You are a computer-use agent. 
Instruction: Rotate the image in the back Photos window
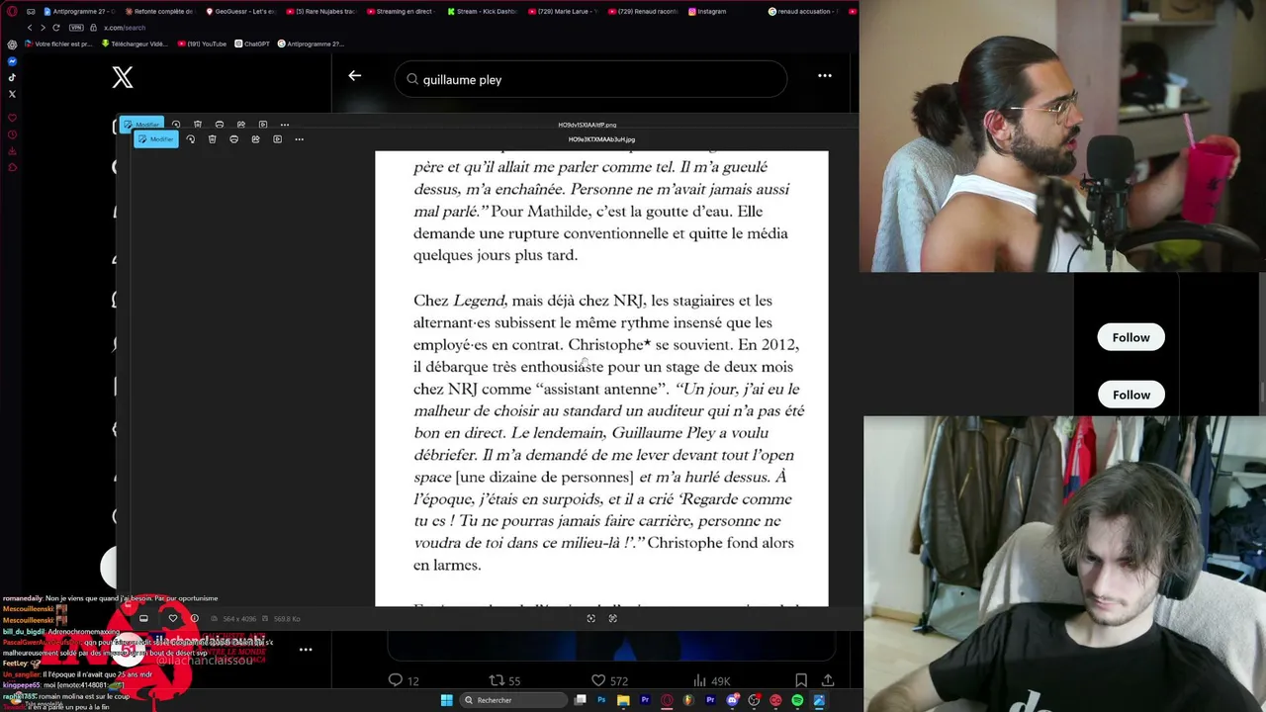tap(176, 125)
